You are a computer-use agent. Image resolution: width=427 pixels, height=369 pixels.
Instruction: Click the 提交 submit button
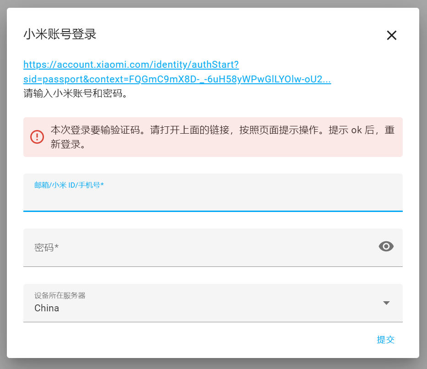(x=386, y=340)
